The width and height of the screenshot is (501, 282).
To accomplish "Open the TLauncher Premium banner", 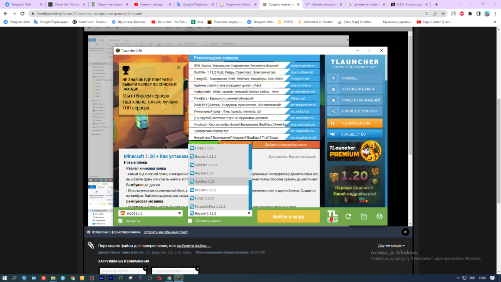I will (x=355, y=151).
